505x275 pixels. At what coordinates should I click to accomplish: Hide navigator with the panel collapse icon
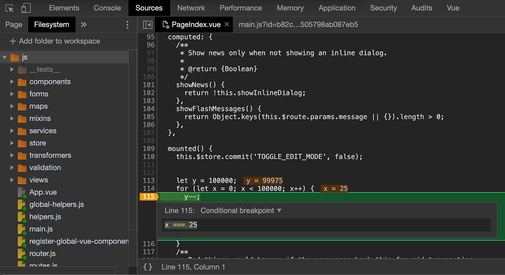(147, 25)
